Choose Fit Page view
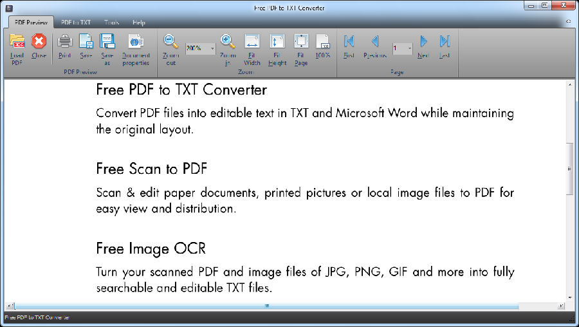 click(x=301, y=42)
